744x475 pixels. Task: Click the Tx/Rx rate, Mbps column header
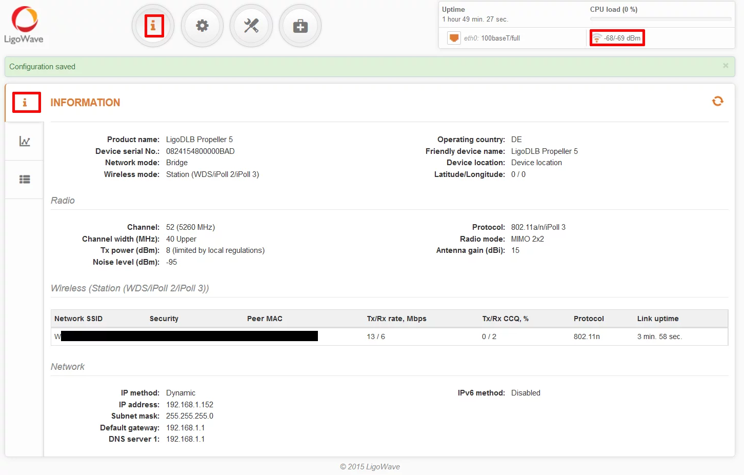397,319
